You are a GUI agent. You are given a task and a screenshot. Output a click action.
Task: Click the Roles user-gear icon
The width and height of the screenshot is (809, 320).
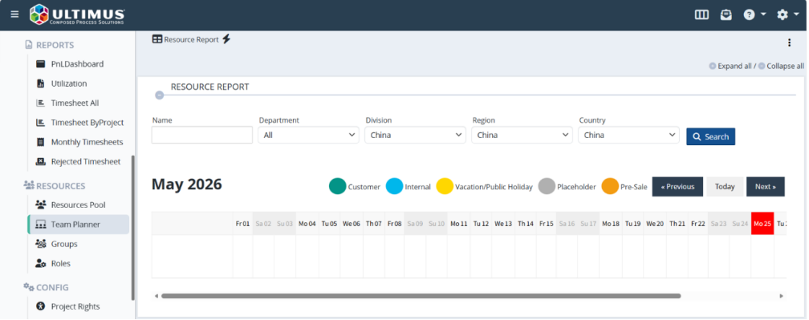pyautogui.click(x=41, y=264)
